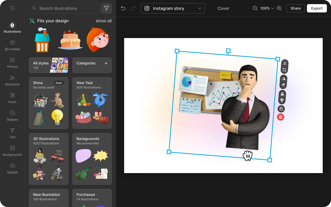The height and width of the screenshot is (207, 331).
Task: Open the filter funnel button
Action: point(107,8)
